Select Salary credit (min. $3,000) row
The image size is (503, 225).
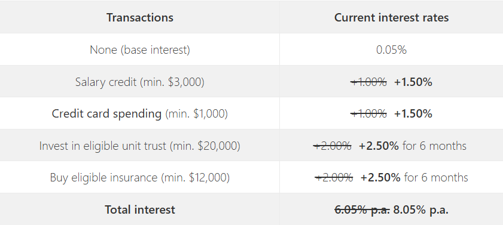point(251,82)
